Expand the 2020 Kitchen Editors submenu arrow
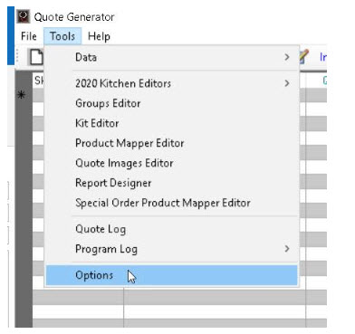 point(287,83)
